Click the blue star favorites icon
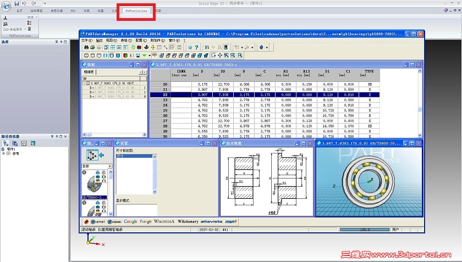Screen dimensions: 462x262 (190, 47)
